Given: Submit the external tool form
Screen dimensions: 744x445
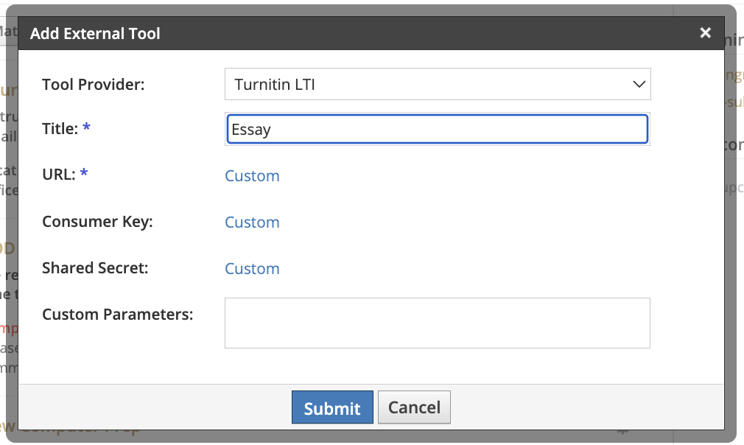Looking at the screenshot, I should click(x=332, y=407).
